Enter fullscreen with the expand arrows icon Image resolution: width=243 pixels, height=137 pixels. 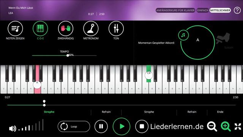238,127
